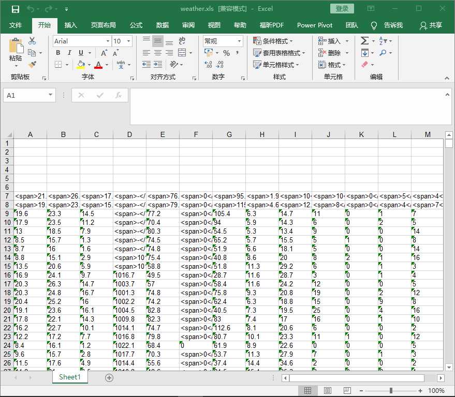The height and width of the screenshot is (397, 455).
Task: Collapse the ribbon with the chevron
Action: pyautogui.click(x=447, y=78)
